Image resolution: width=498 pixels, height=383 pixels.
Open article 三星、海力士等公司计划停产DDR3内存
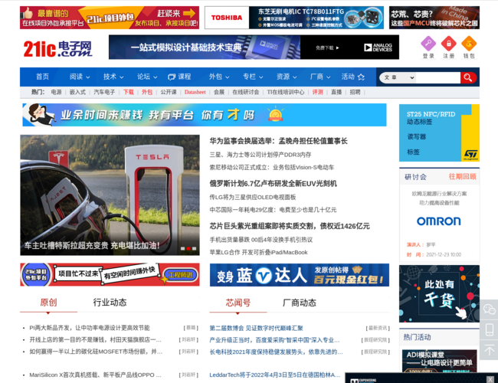[260, 155]
